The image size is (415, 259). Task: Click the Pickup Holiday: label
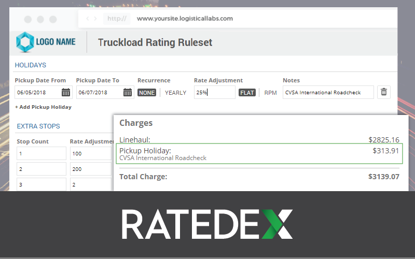145,151
